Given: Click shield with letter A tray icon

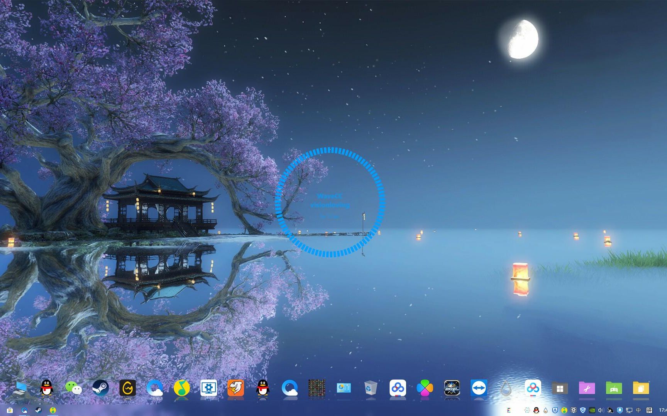Looking at the screenshot, I should [555, 411].
